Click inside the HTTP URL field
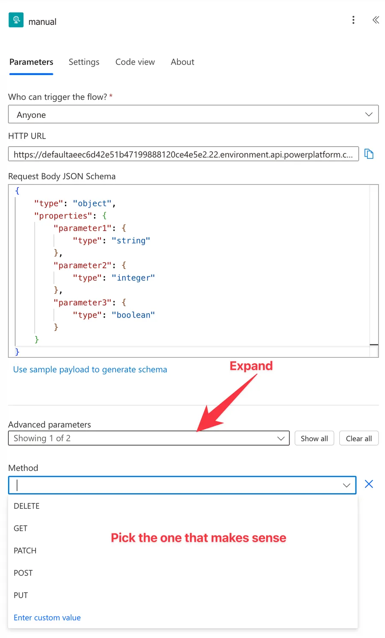 (183, 154)
